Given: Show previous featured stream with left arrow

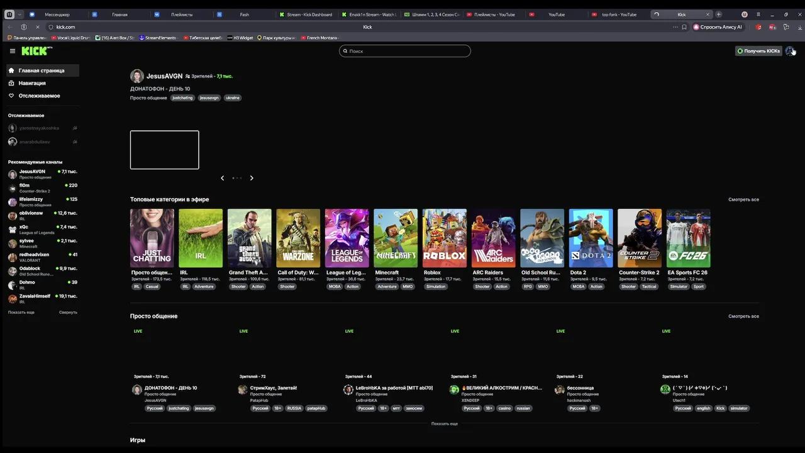Looking at the screenshot, I should 223,178.
